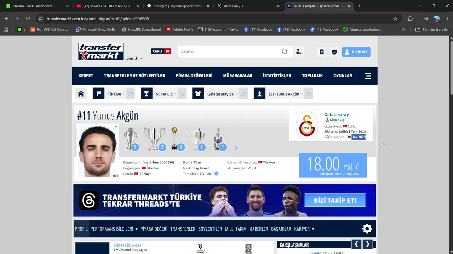Expand the Türkiye breadcrumb dropdown
This screenshot has height=254, width=453.
tap(124, 94)
